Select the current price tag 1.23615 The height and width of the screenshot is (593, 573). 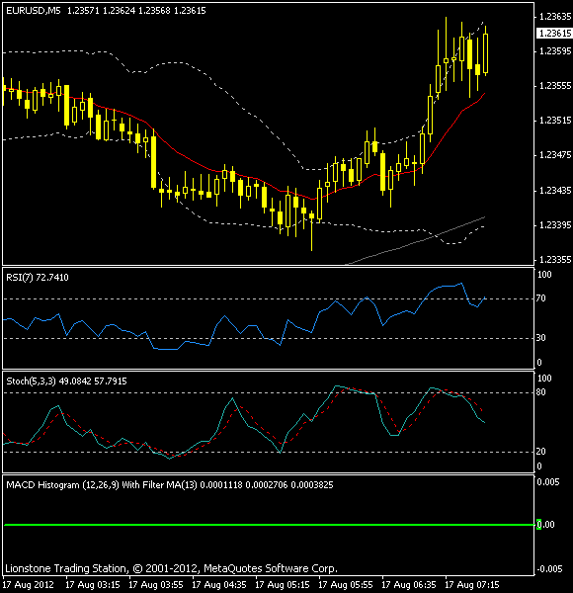(x=554, y=34)
